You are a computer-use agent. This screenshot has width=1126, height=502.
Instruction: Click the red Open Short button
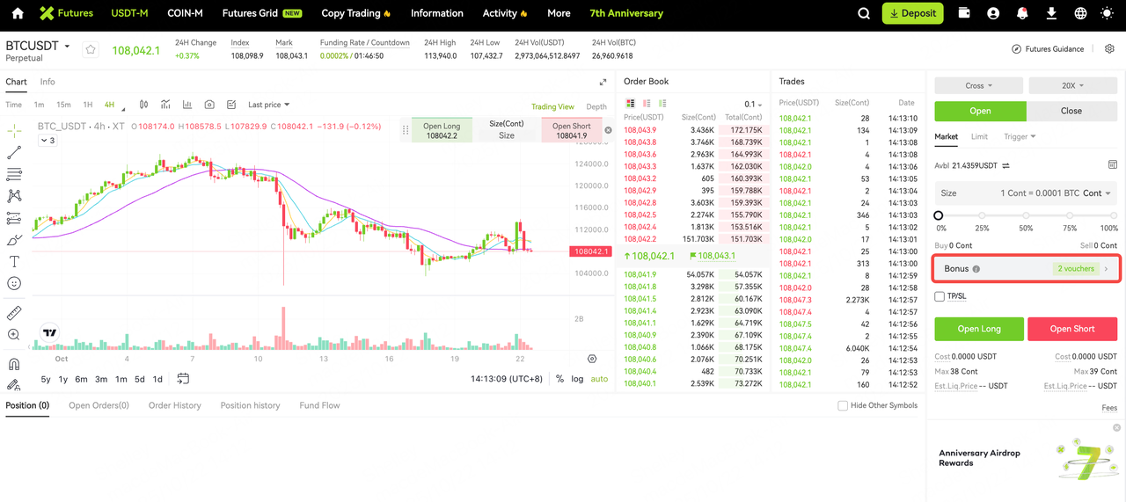(1072, 329)
